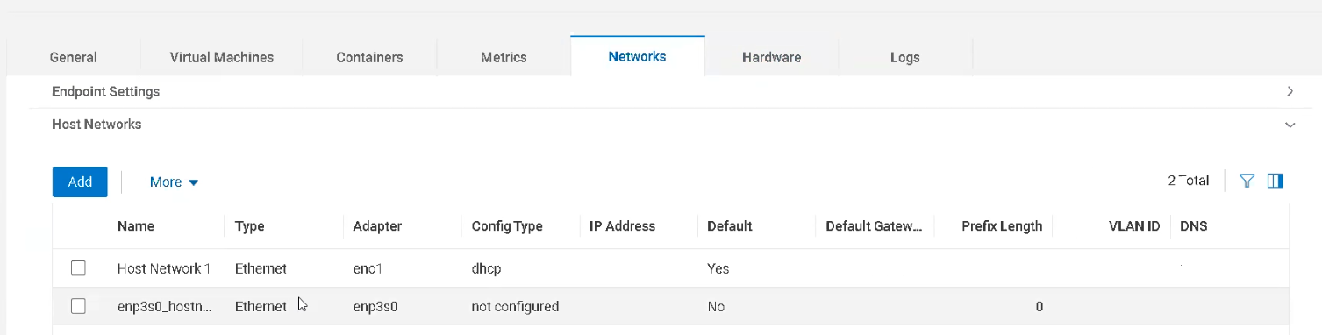Click the Add button
The image size is (1322, 335).
coord(80,182)
